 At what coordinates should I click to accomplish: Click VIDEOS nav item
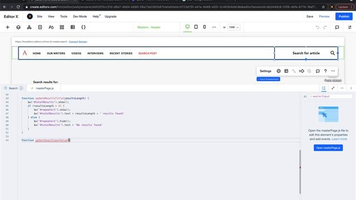point(76,53)
